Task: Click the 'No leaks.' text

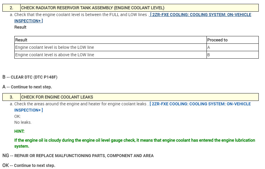Action: coord(23,122)
